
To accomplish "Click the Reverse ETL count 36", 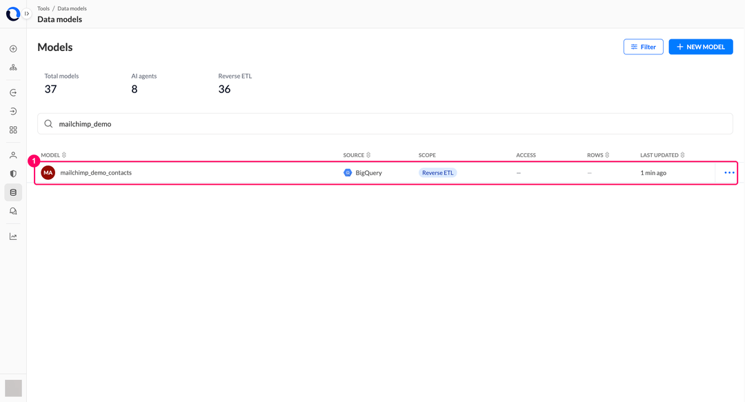I will (x=224, y=89).
